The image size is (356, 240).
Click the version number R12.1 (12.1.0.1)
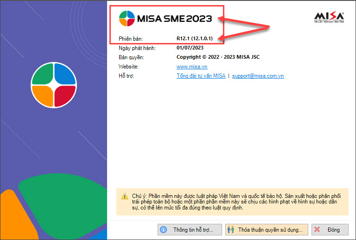tap(194, 38)
